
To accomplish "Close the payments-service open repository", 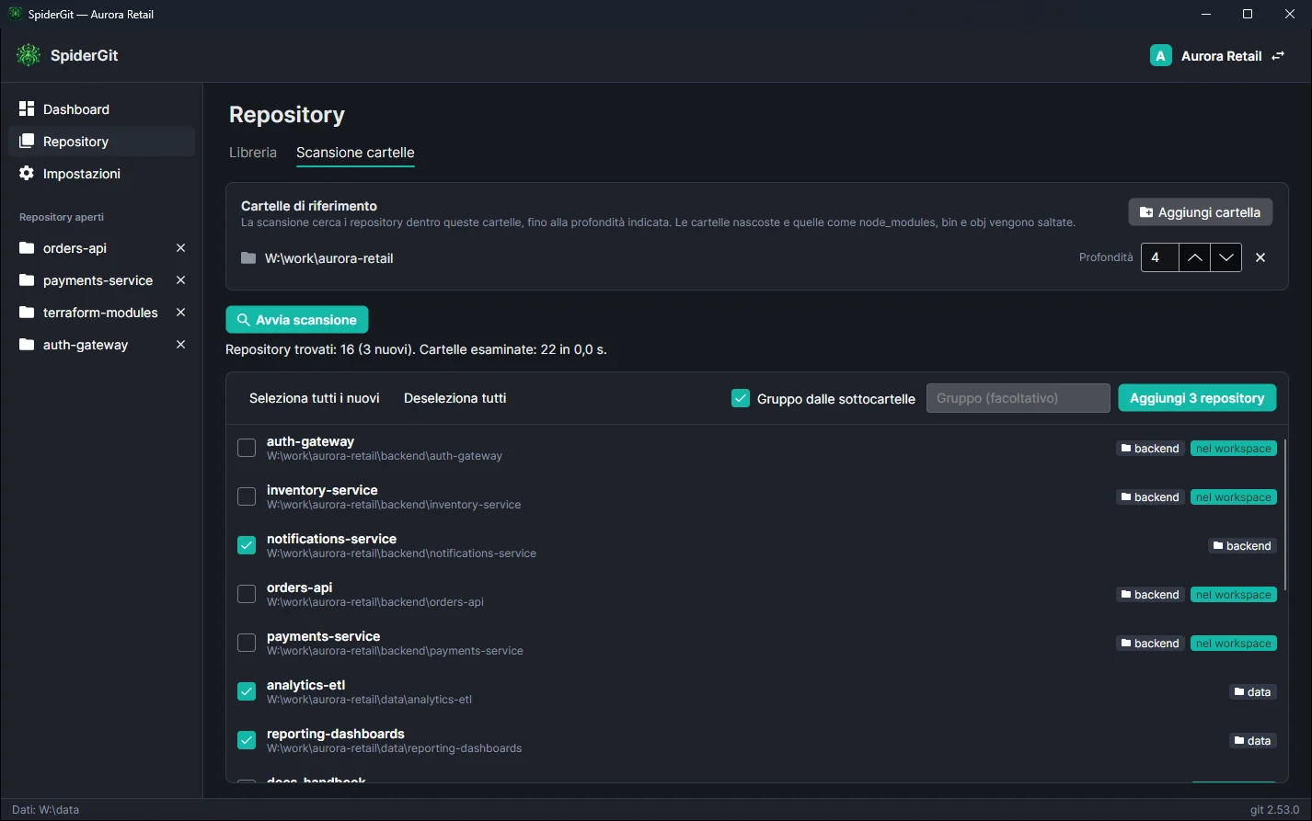I will coord(180,280).
